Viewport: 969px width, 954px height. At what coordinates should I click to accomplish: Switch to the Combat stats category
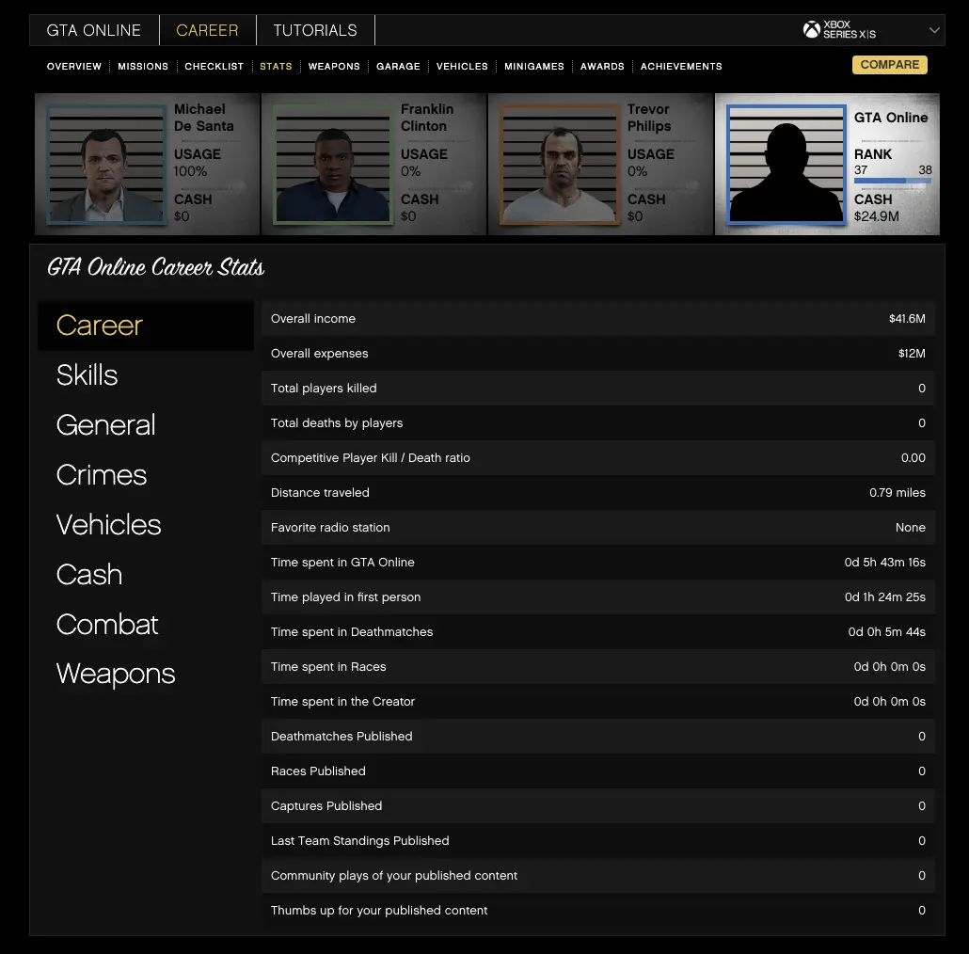click(x=107, y=625)
